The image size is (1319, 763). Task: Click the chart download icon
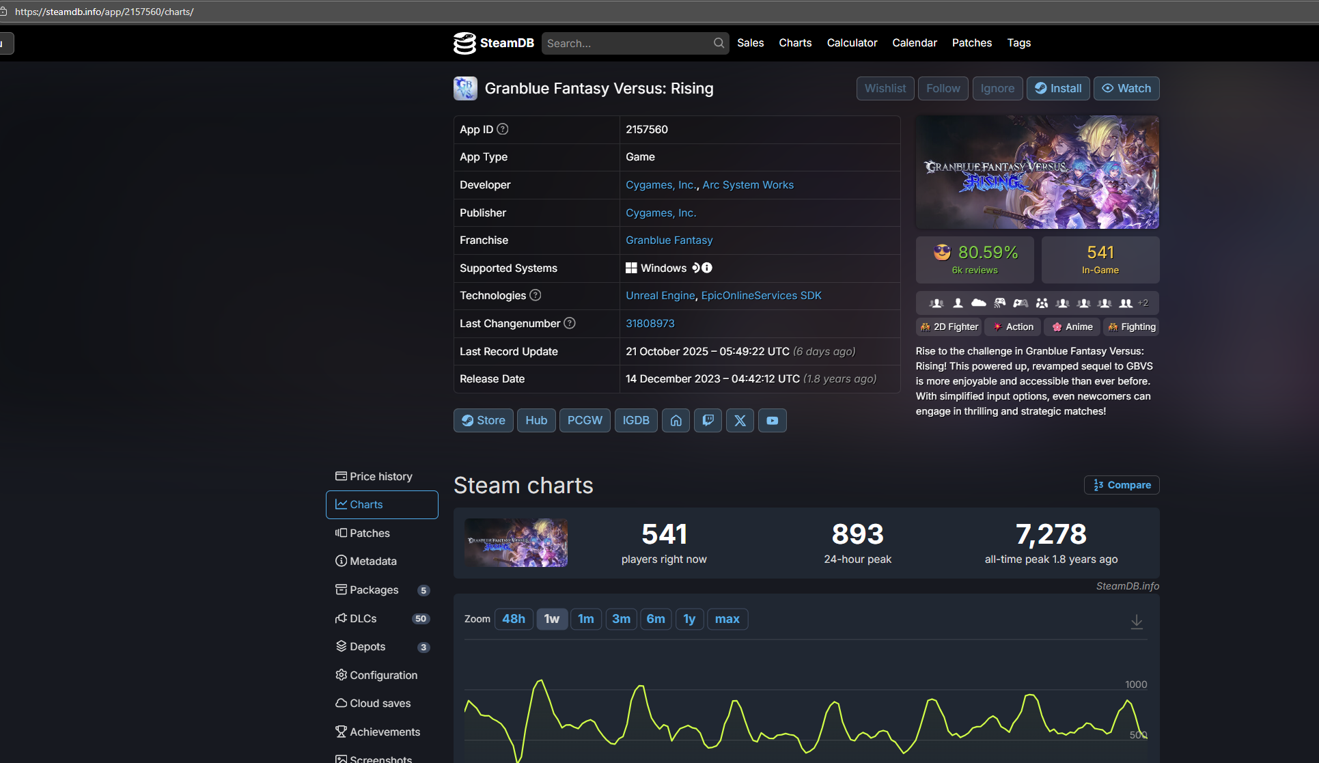1137,622
